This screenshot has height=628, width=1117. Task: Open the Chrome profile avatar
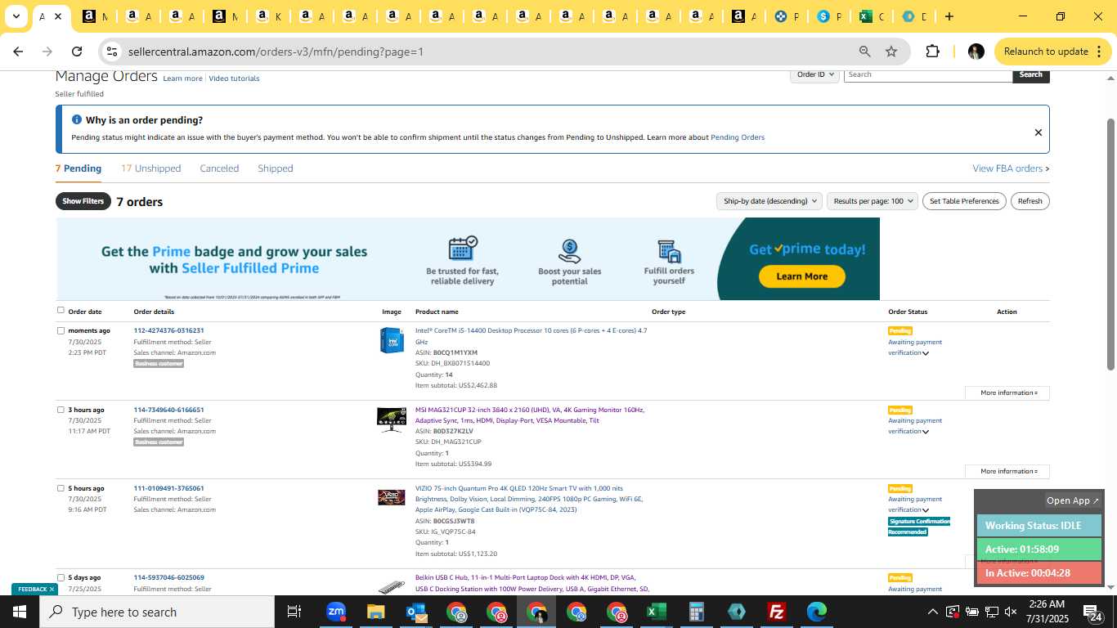click(976, 52)
